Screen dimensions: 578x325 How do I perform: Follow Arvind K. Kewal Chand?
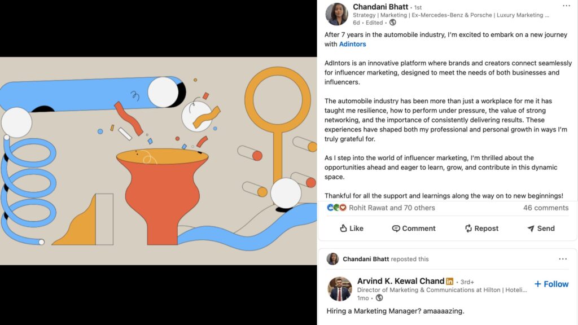click(x=551, y=284)
